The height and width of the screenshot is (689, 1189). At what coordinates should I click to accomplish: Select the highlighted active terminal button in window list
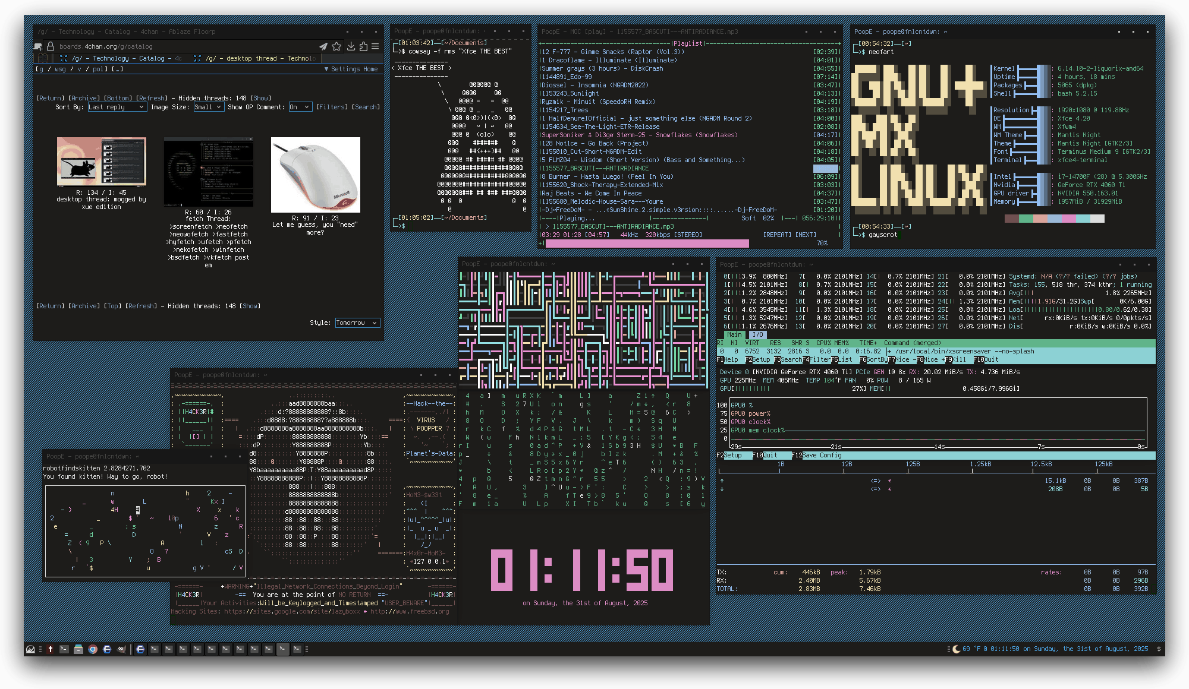tap(282, 649)
